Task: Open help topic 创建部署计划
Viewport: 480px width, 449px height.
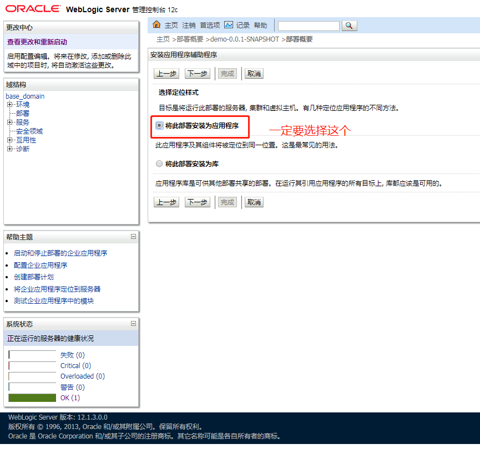Action: coord(34,277)
